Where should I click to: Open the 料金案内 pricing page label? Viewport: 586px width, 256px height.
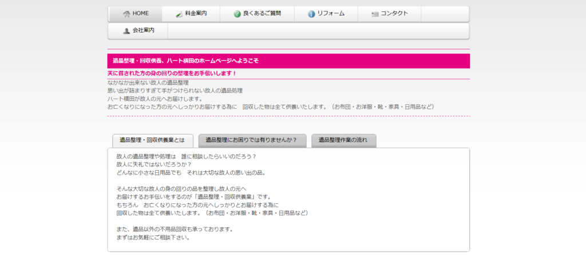point(196,14)
